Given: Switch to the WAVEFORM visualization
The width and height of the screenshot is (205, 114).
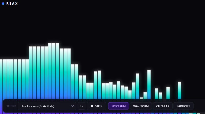Looking at the screenshot, I should point(141,106).
